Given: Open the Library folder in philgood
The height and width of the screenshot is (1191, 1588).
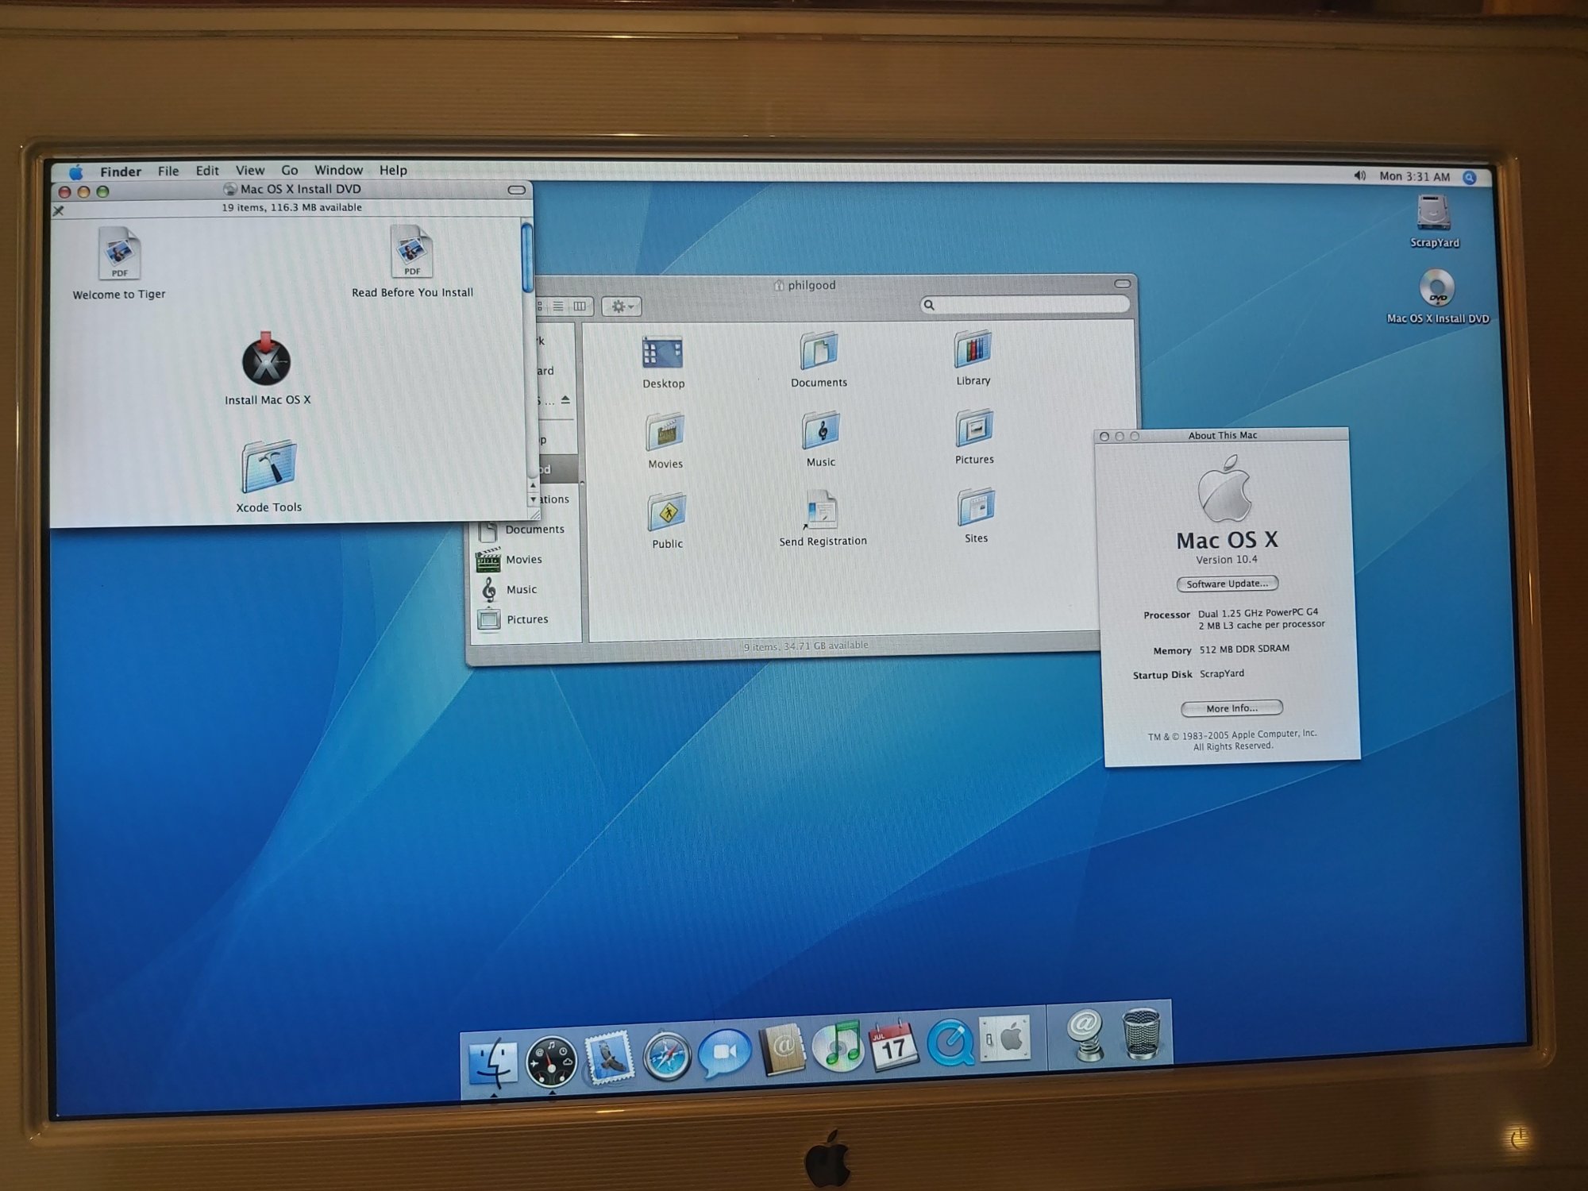Looking at the screenshot, I should click(x=973, y=349).
